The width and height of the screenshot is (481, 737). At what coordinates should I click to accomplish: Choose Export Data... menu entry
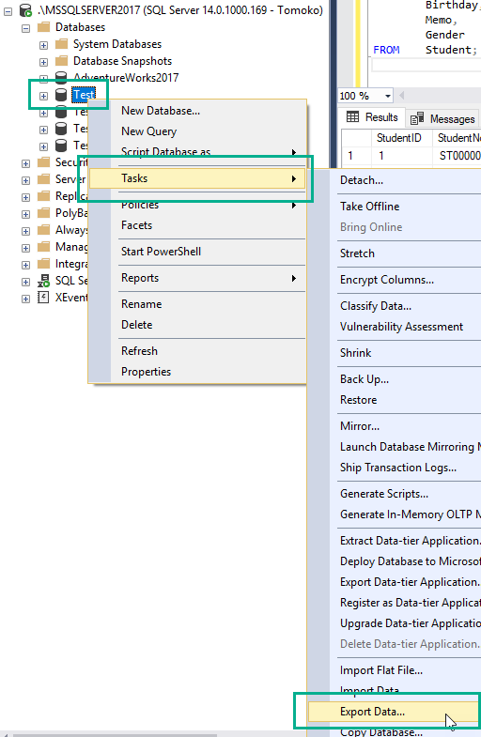point(395,712)
